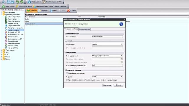189x106 pixels.
Task: Select Устройства и сети icon in tree
Action: click(6, 26)
